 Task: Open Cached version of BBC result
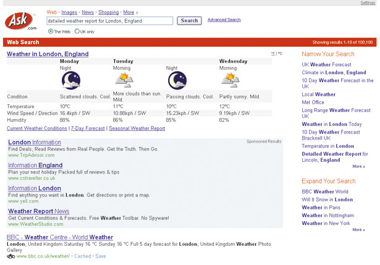[82, 256]
